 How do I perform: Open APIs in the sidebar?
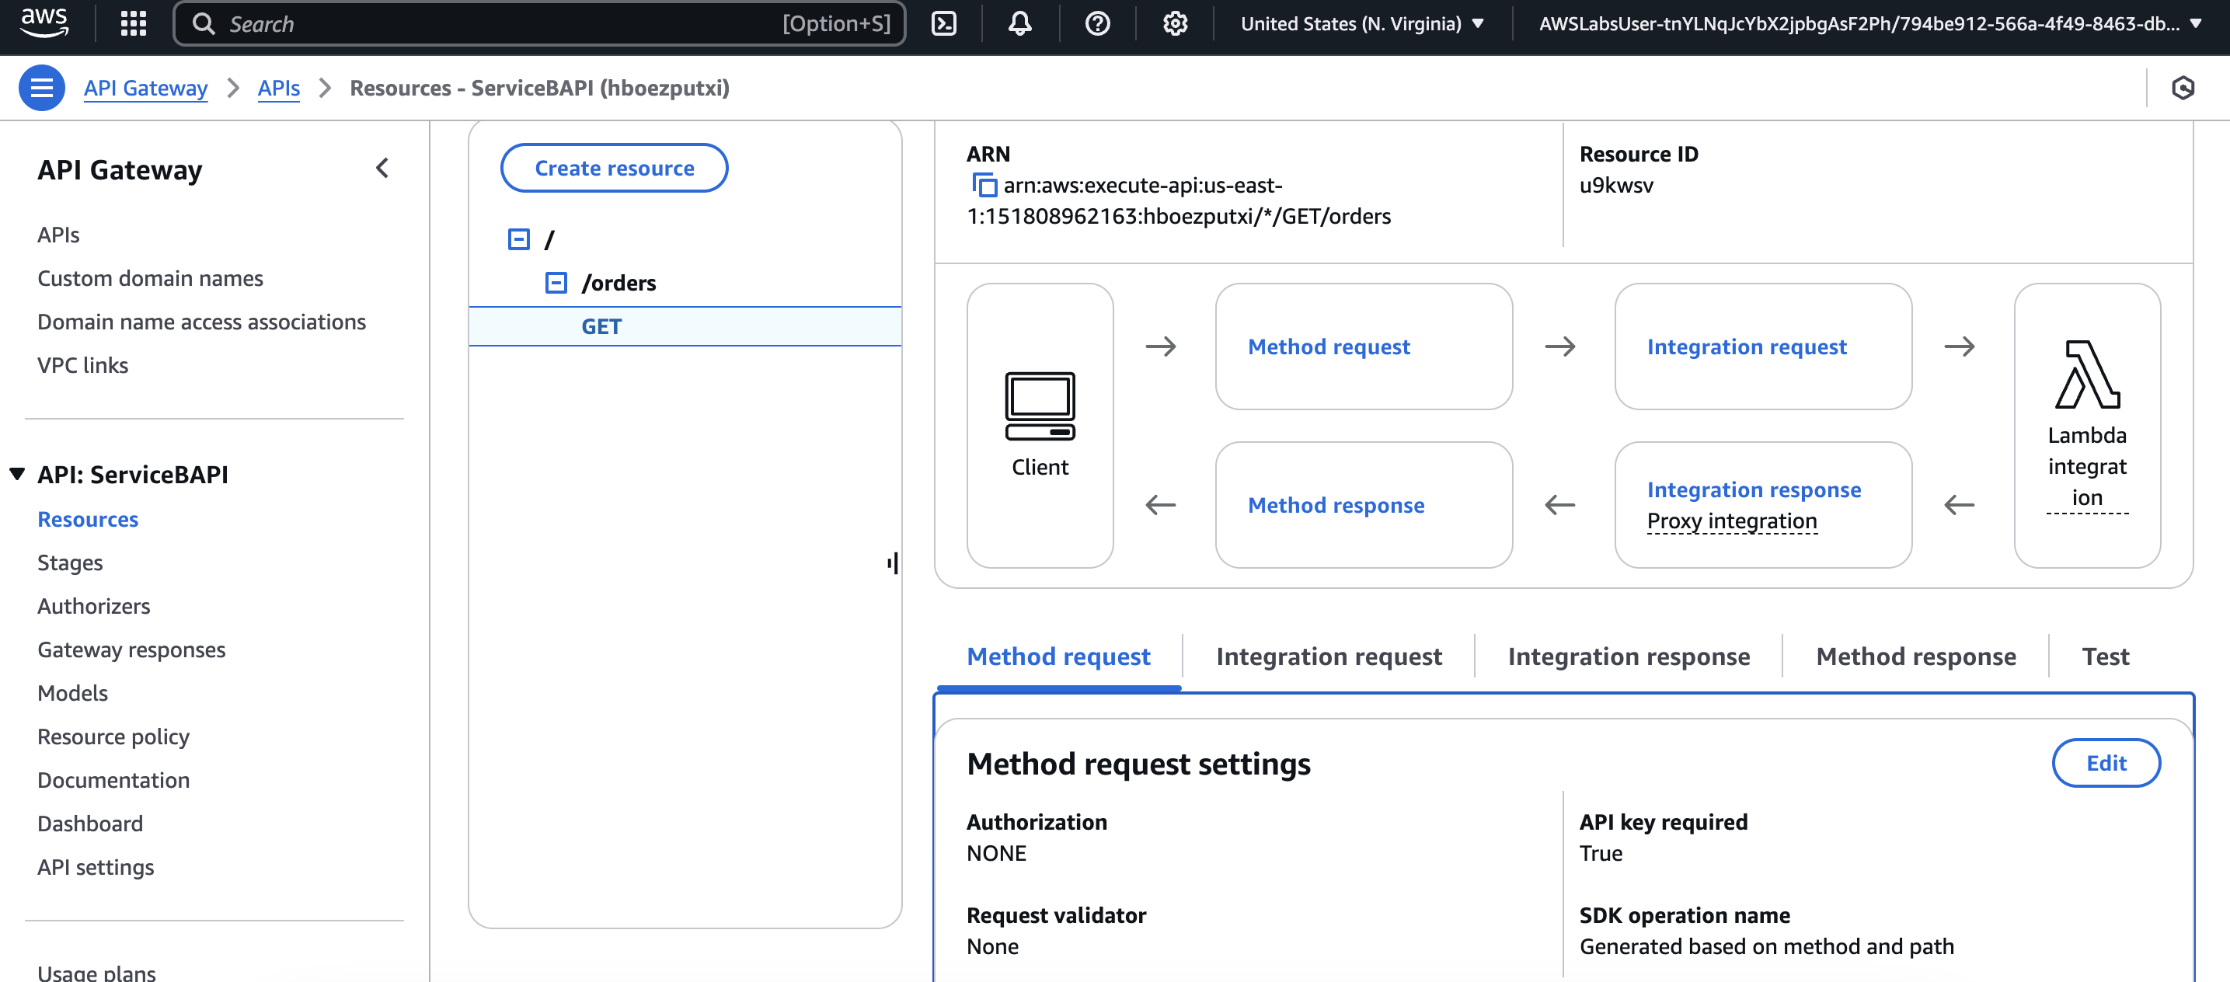pos(58,235)
